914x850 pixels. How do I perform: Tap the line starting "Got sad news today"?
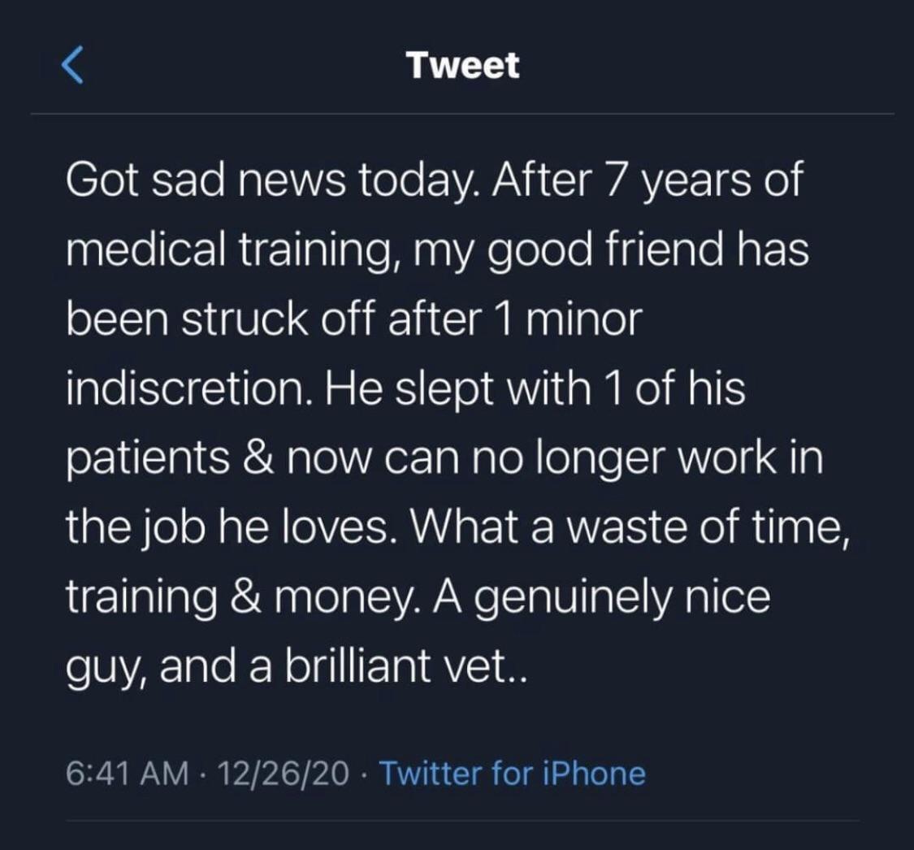point(433,180)
